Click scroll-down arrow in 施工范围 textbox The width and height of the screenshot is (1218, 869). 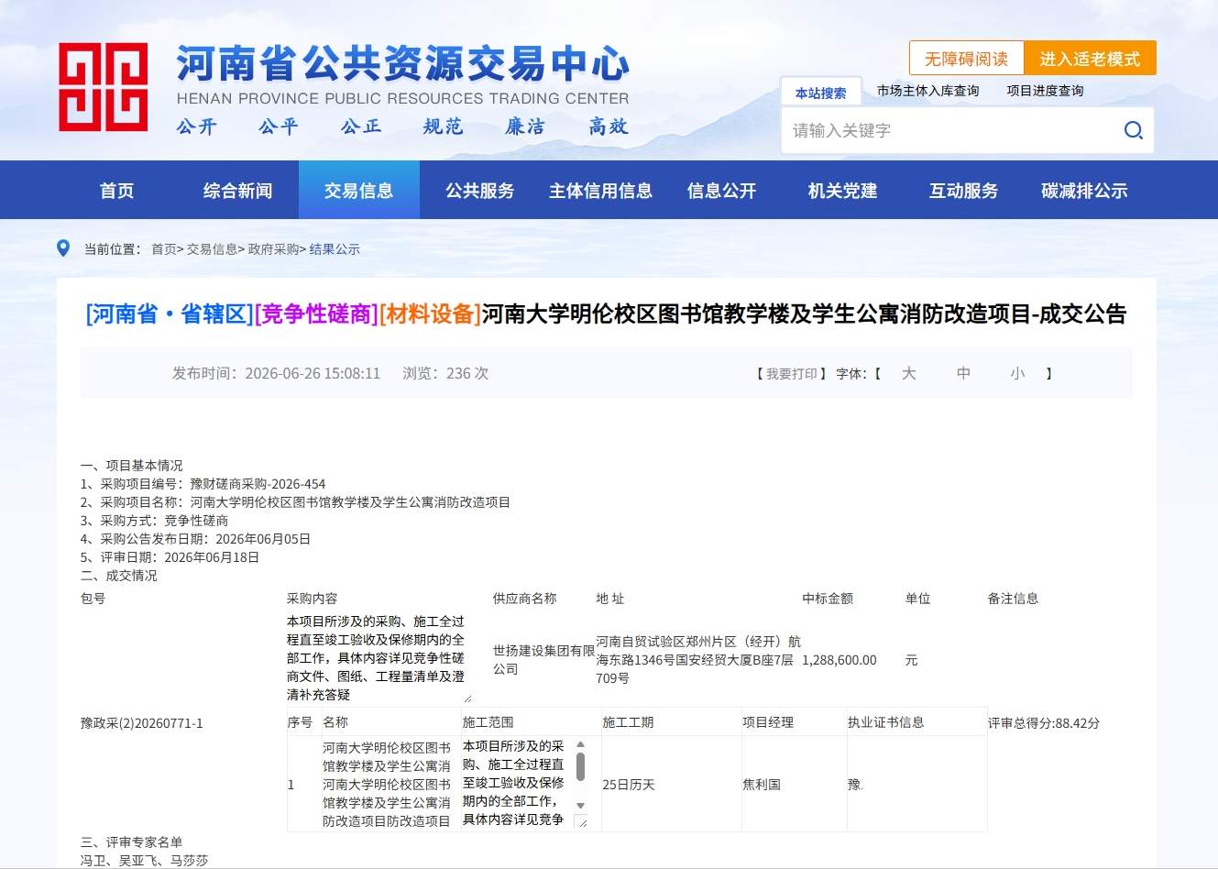(x=580, y=806)
